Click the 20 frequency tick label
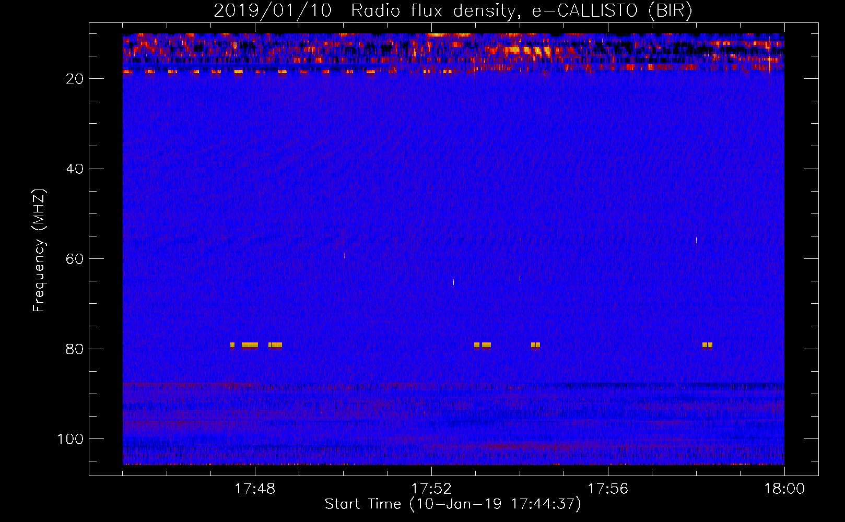 (x=75, y=79)
